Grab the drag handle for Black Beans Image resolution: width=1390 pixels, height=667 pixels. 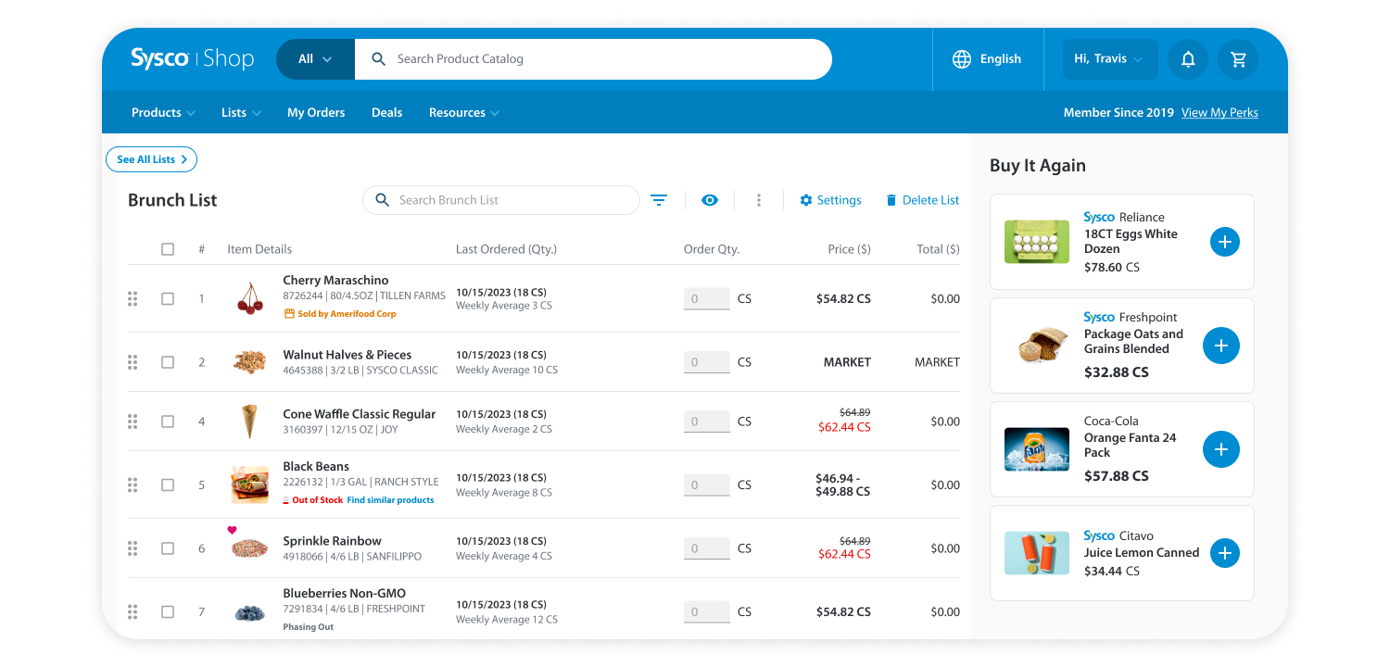[x=133, y=485]
